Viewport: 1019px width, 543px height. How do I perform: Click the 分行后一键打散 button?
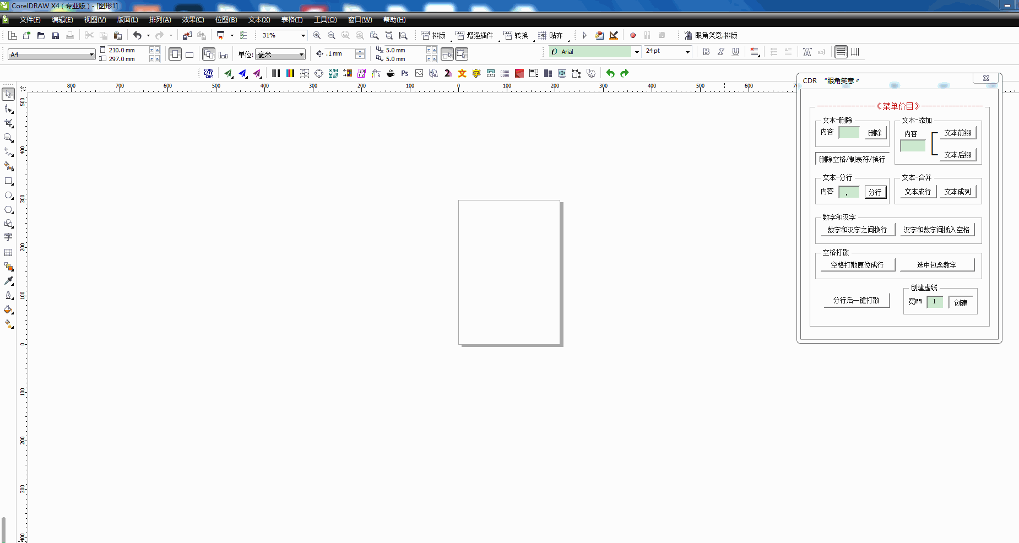(856, 300)
